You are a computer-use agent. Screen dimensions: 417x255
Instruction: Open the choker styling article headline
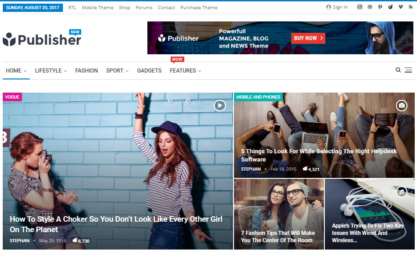(x=116, y=224)
